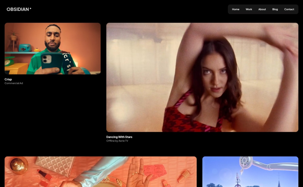Click the OBSIDIAN logo
The image size is (303, 187).
pos(19,9)
